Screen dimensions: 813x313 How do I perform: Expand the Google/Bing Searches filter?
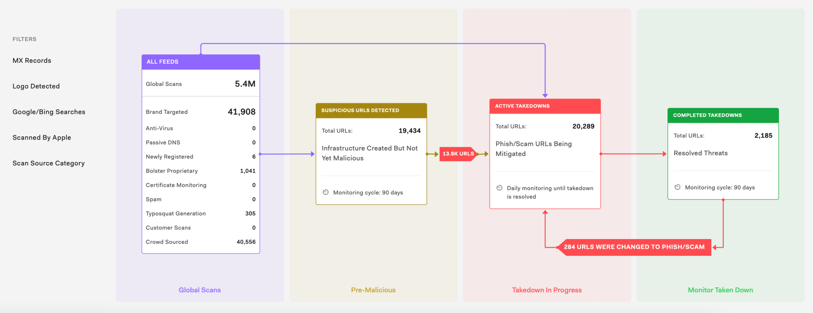coord(49,112)
